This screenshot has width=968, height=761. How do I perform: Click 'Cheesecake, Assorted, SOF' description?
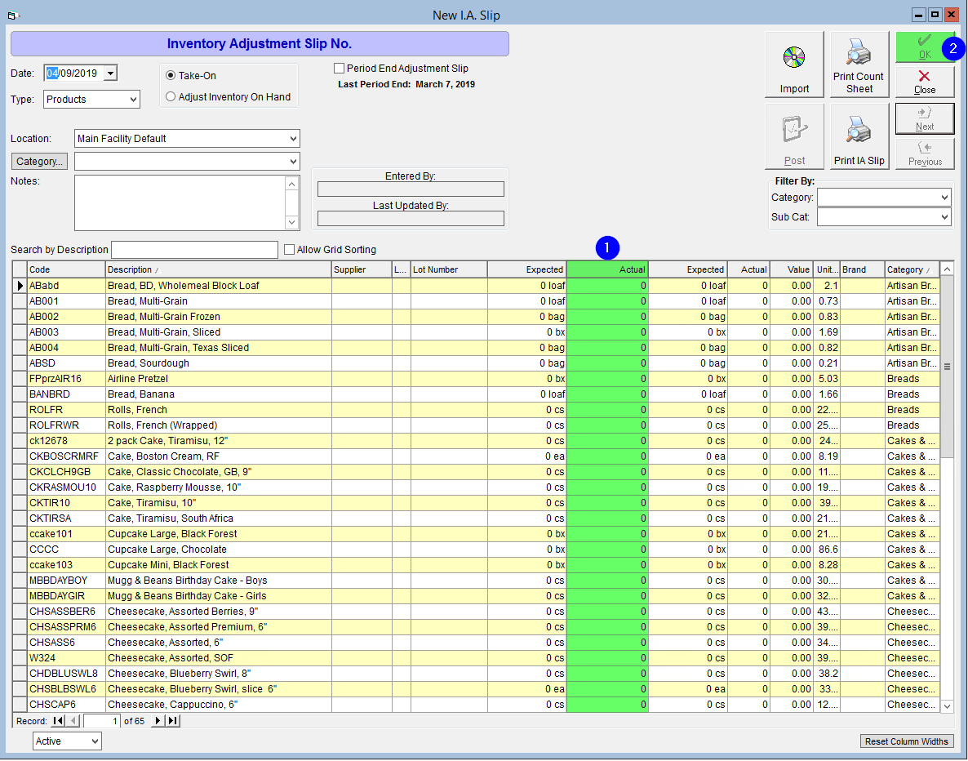point(218,658)
